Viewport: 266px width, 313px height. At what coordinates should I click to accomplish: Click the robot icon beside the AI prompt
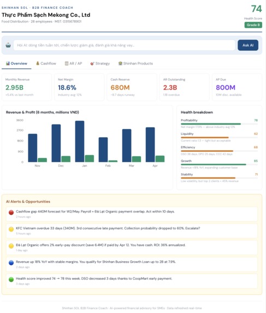click(x=8, y=45)
